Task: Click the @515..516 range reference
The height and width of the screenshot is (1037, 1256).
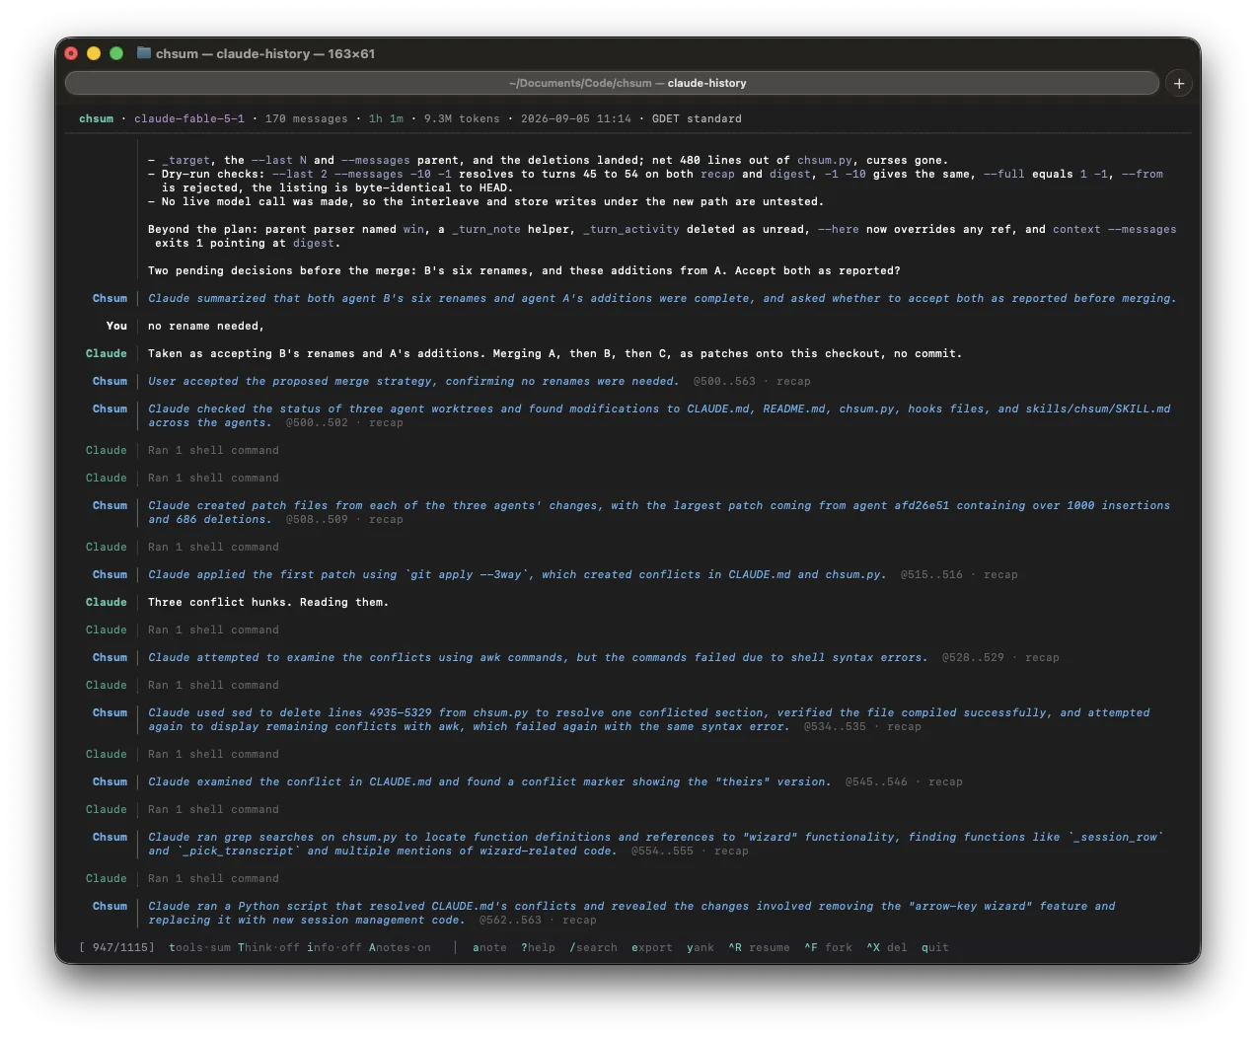Action: point(931,574)
